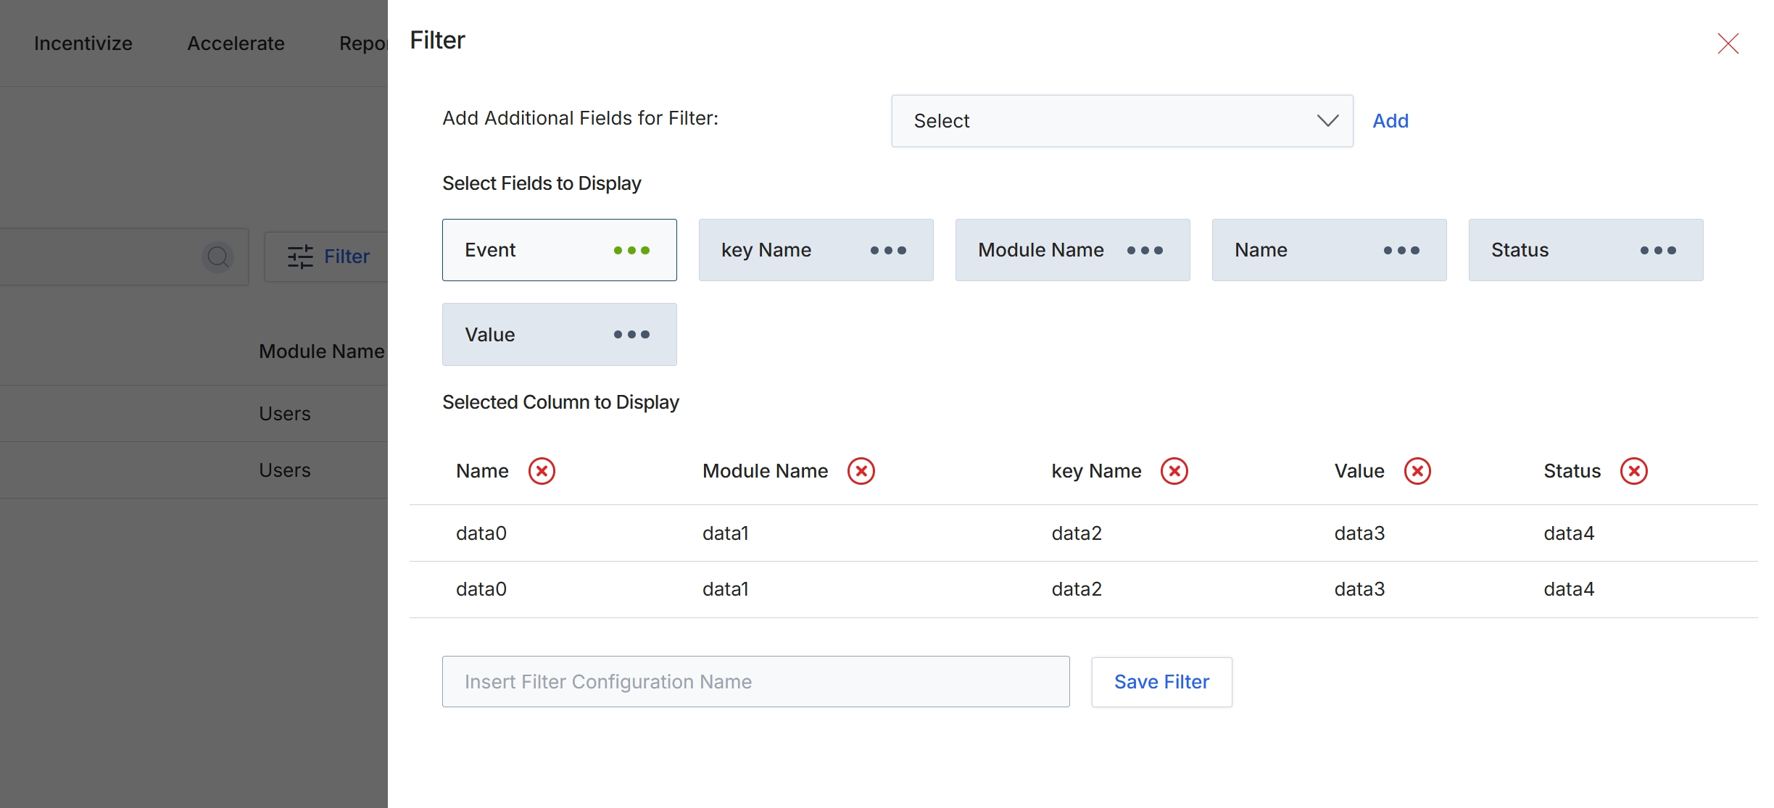1774x808 pixels.
Task: Open the Status chip three-dot menu
Action: pyautogui.click(x=1658, y=250)
